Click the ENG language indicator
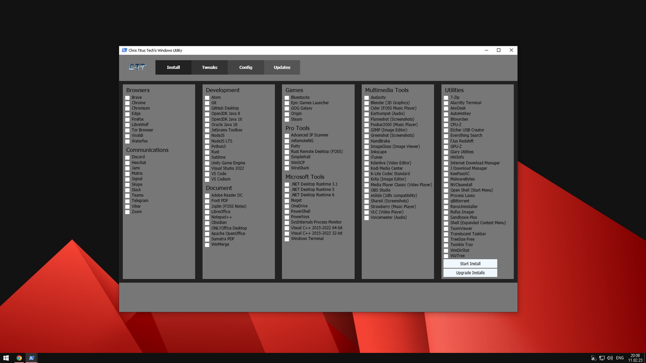 click(x=620, y=358)
